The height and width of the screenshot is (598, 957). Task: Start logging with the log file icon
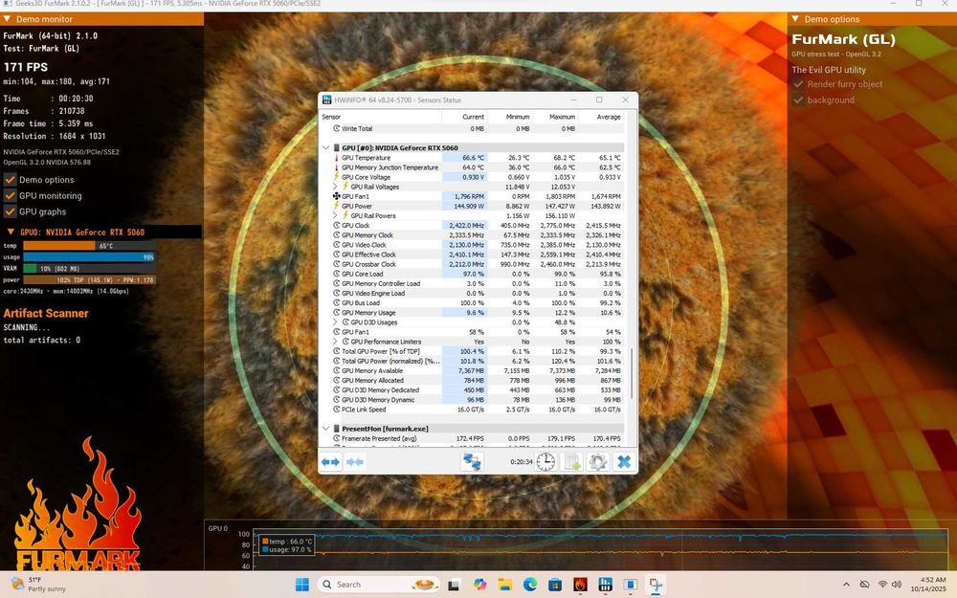coord(572,462)
